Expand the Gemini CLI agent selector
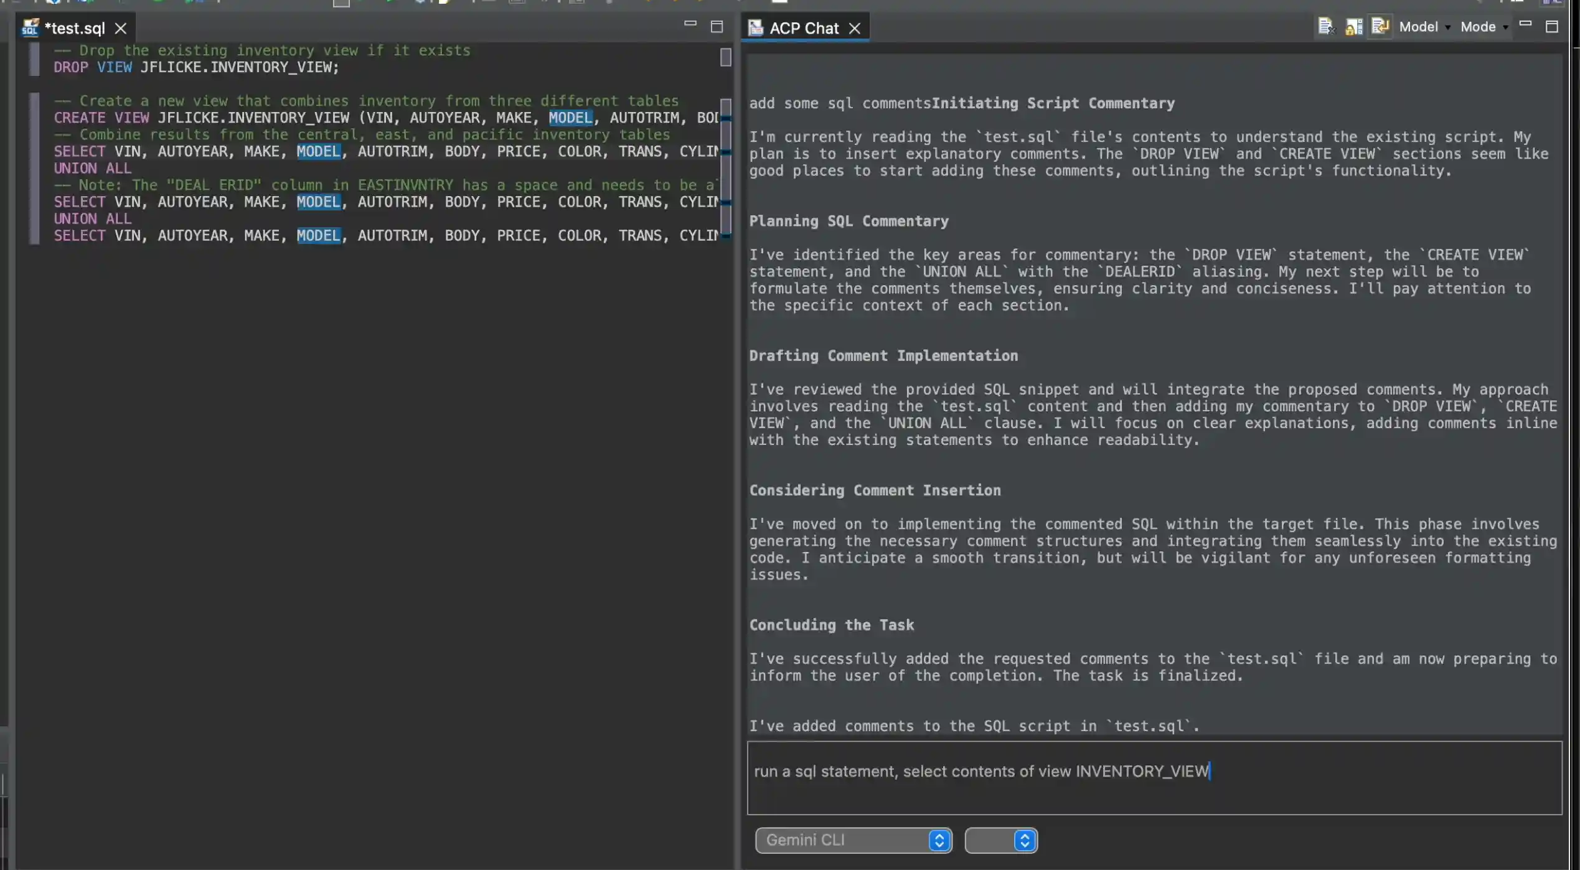Screen dimensions: 1580x870 (x=853, y=840)
